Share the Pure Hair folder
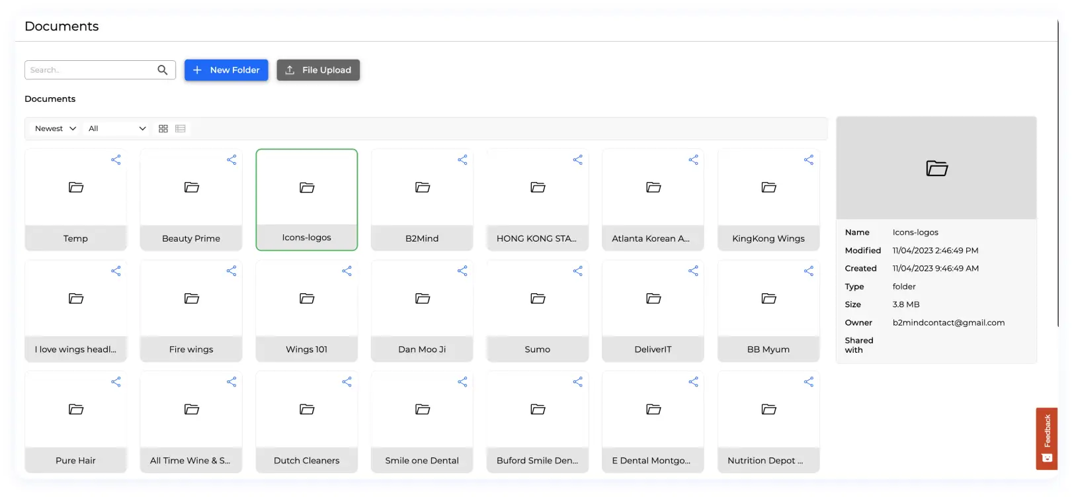 [116, 382]
